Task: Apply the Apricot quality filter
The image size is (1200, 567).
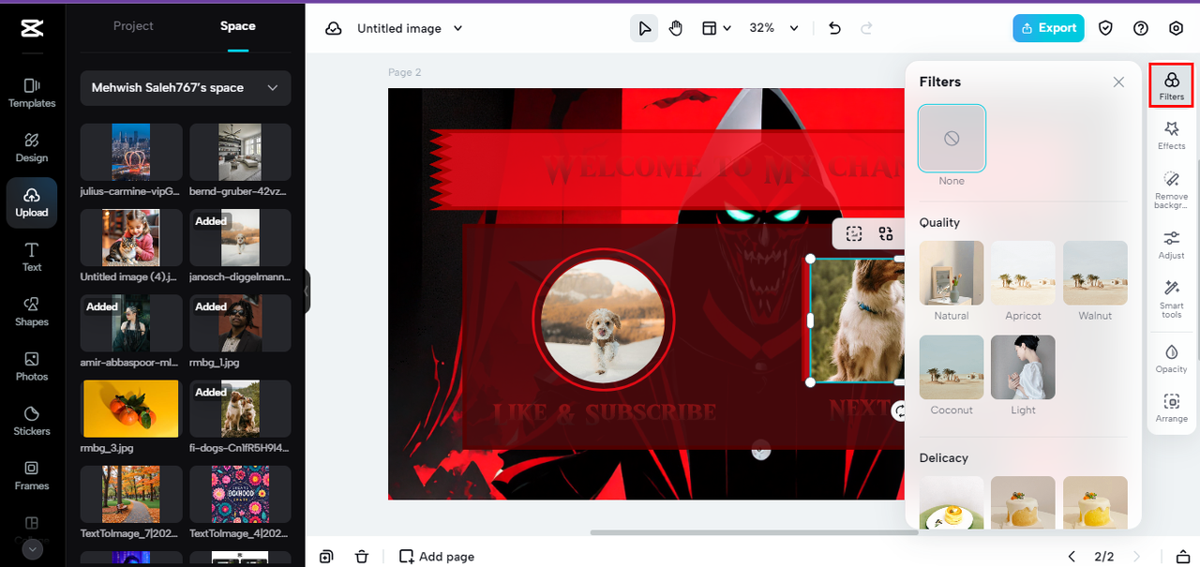Action: coord(1023,273)
